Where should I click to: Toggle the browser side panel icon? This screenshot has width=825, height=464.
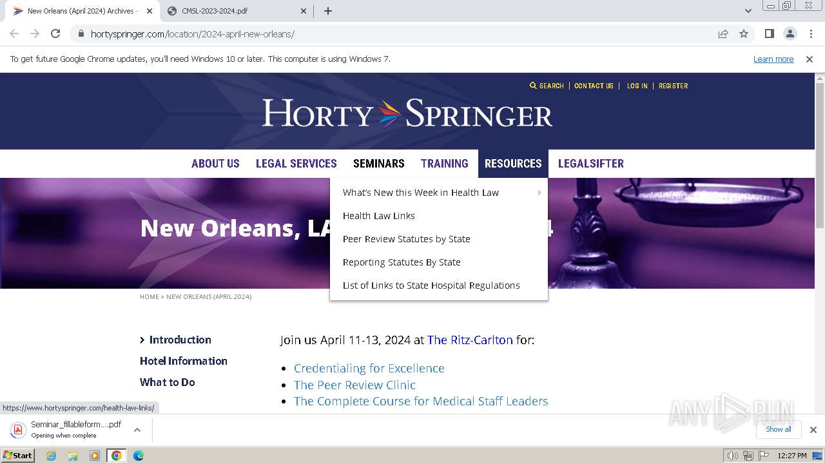(769, 34)
